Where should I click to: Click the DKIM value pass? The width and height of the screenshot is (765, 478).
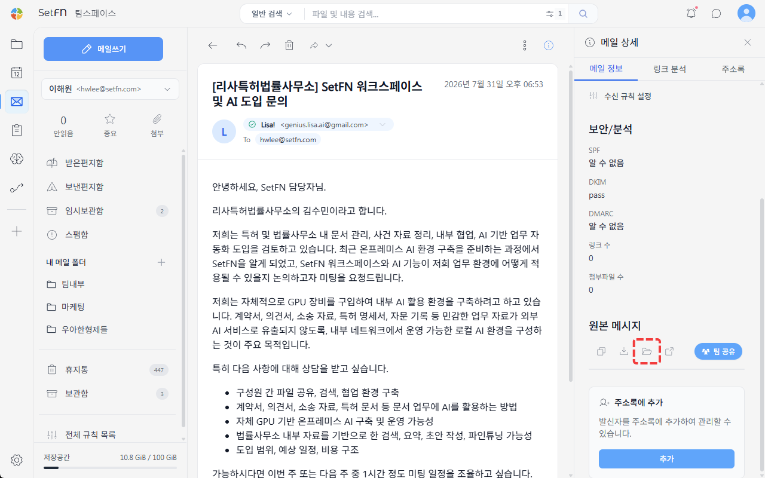(x=596, y=195)
